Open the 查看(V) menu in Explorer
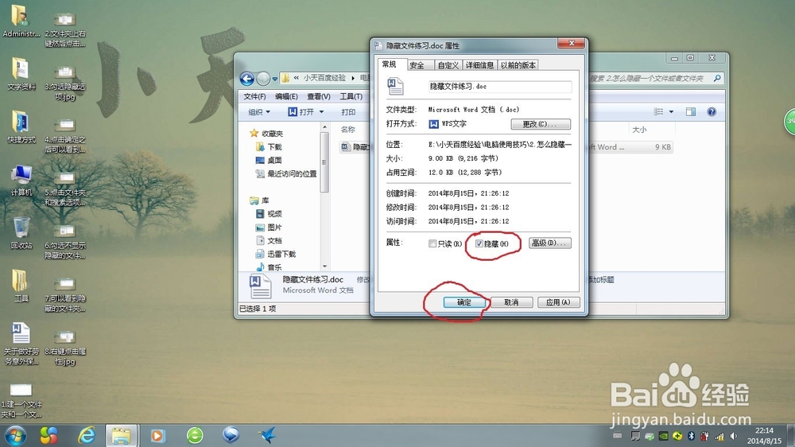795x447 pixels. [x=319, y=96]
